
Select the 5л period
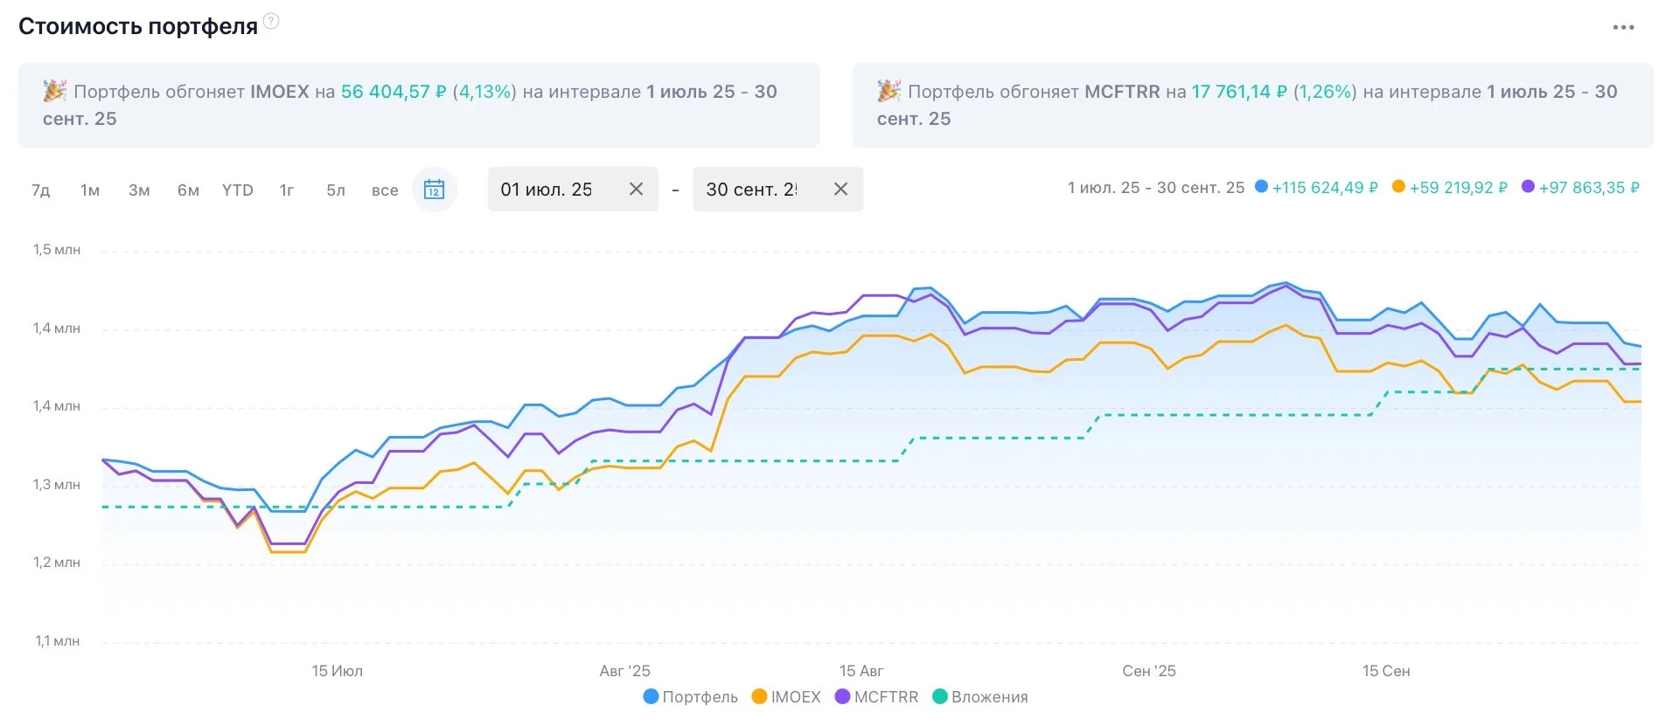[x=336, y=190]
